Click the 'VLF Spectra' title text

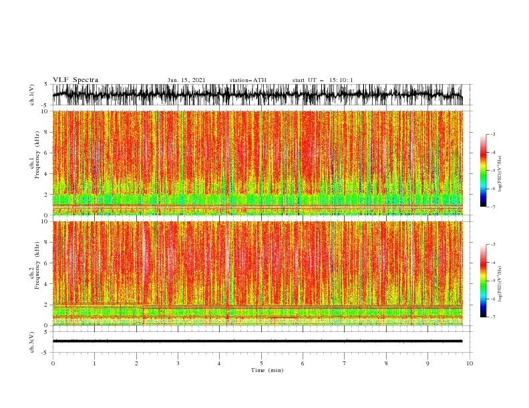[75, 80]
